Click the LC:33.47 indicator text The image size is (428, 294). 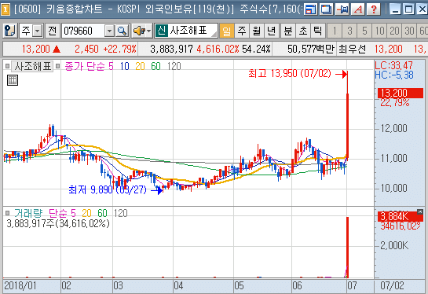point(393,65)
